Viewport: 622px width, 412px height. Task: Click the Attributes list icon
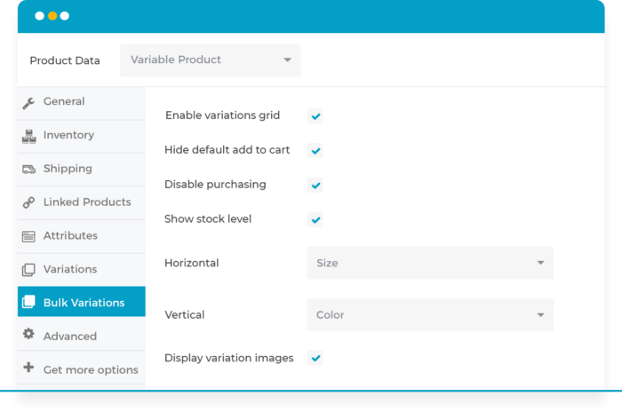(28, 236)
